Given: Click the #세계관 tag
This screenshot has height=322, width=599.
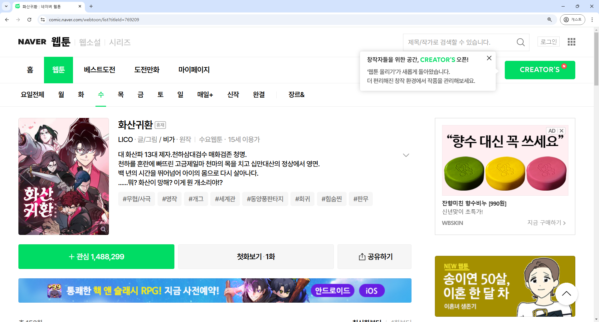Looking at the screenshot, I should [225, 199].
